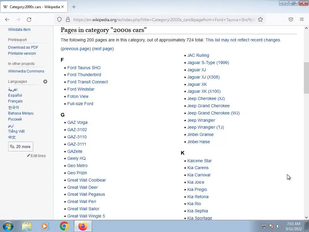Click the network tray icon

[x=264, y=226]
